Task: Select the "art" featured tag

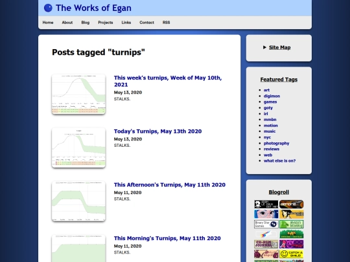Action: pos(266,90)
